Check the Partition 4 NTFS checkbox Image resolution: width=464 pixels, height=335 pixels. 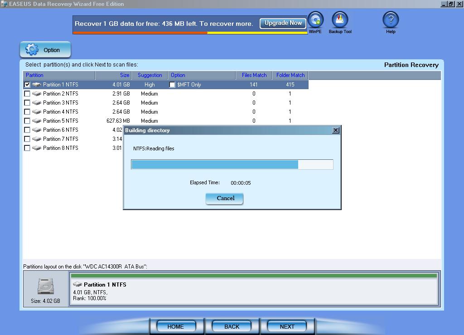[27, 112]
